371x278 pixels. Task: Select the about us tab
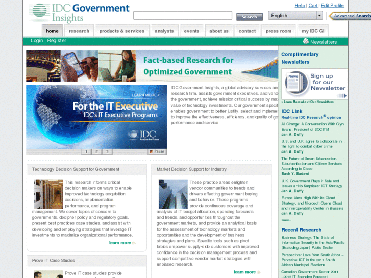coord(219,31)
